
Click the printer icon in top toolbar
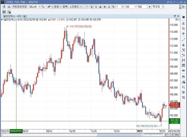pyautogui.click(x=9, y=7)
